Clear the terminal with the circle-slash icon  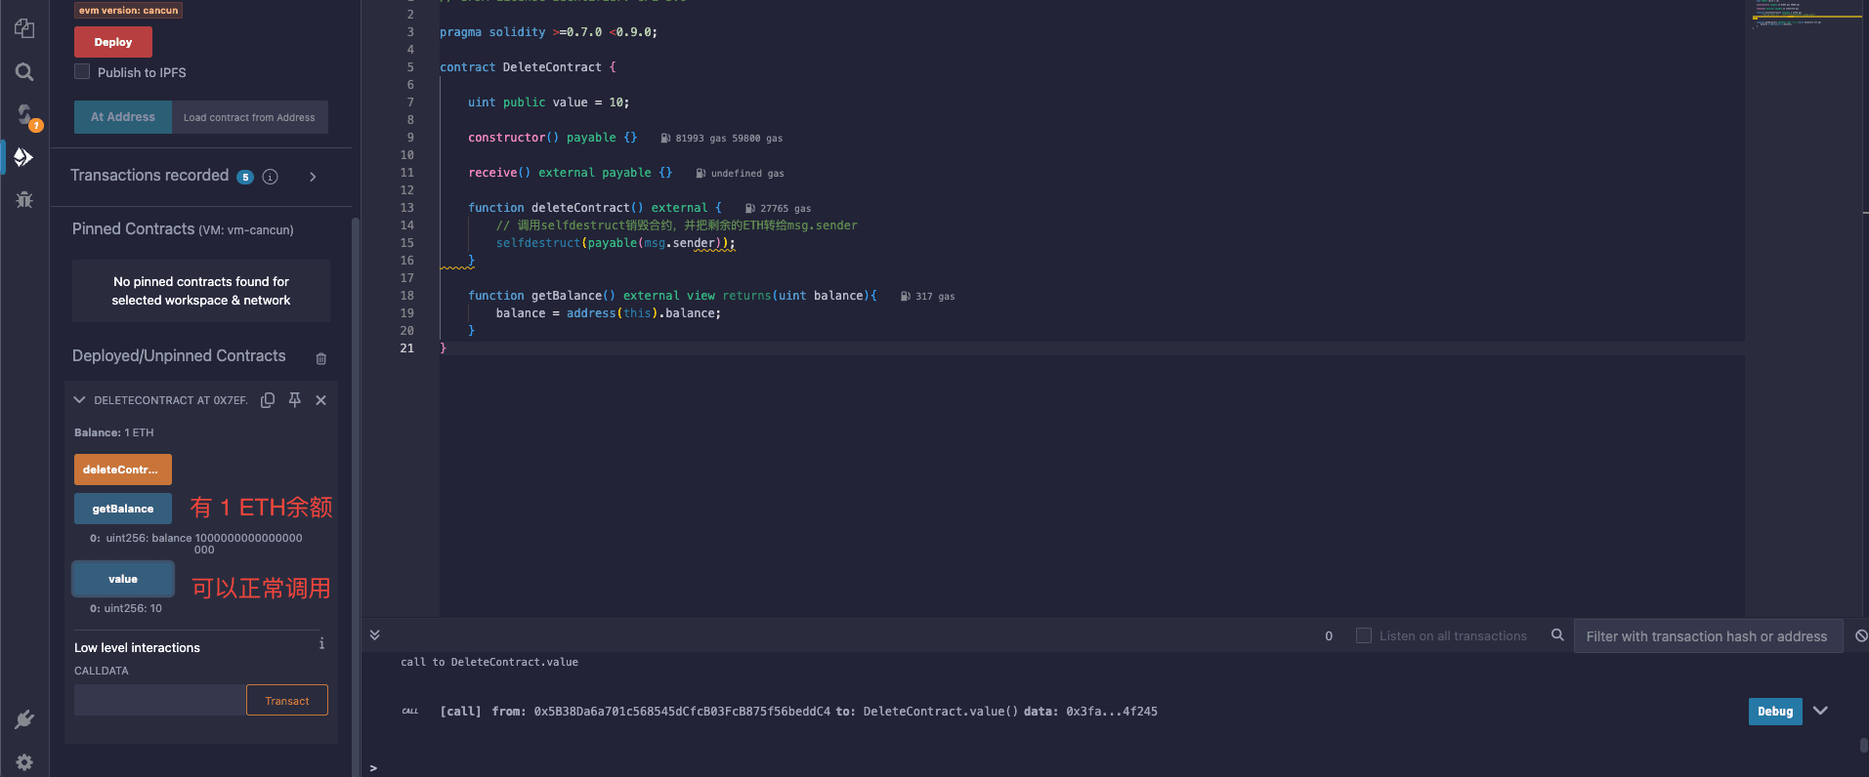1861,635
